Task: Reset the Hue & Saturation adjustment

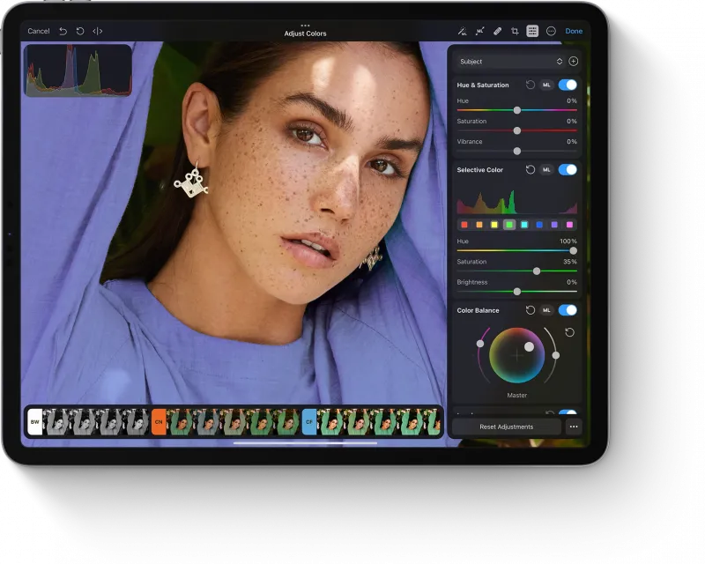Action: (x=530, y=85)
